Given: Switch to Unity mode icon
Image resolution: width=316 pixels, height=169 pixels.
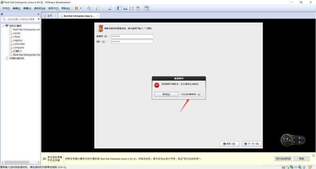Looking at the screenshot, I should [x=138, y=8].
